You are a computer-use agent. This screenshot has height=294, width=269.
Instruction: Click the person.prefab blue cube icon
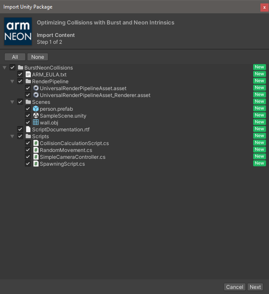[x=36, y=109]
